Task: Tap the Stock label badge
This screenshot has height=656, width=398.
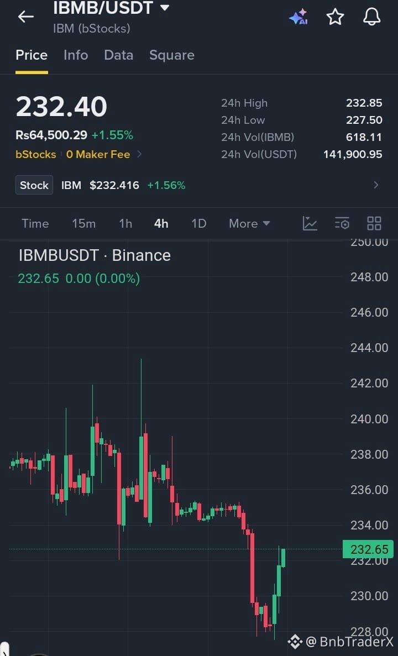Action: [34, 185]
